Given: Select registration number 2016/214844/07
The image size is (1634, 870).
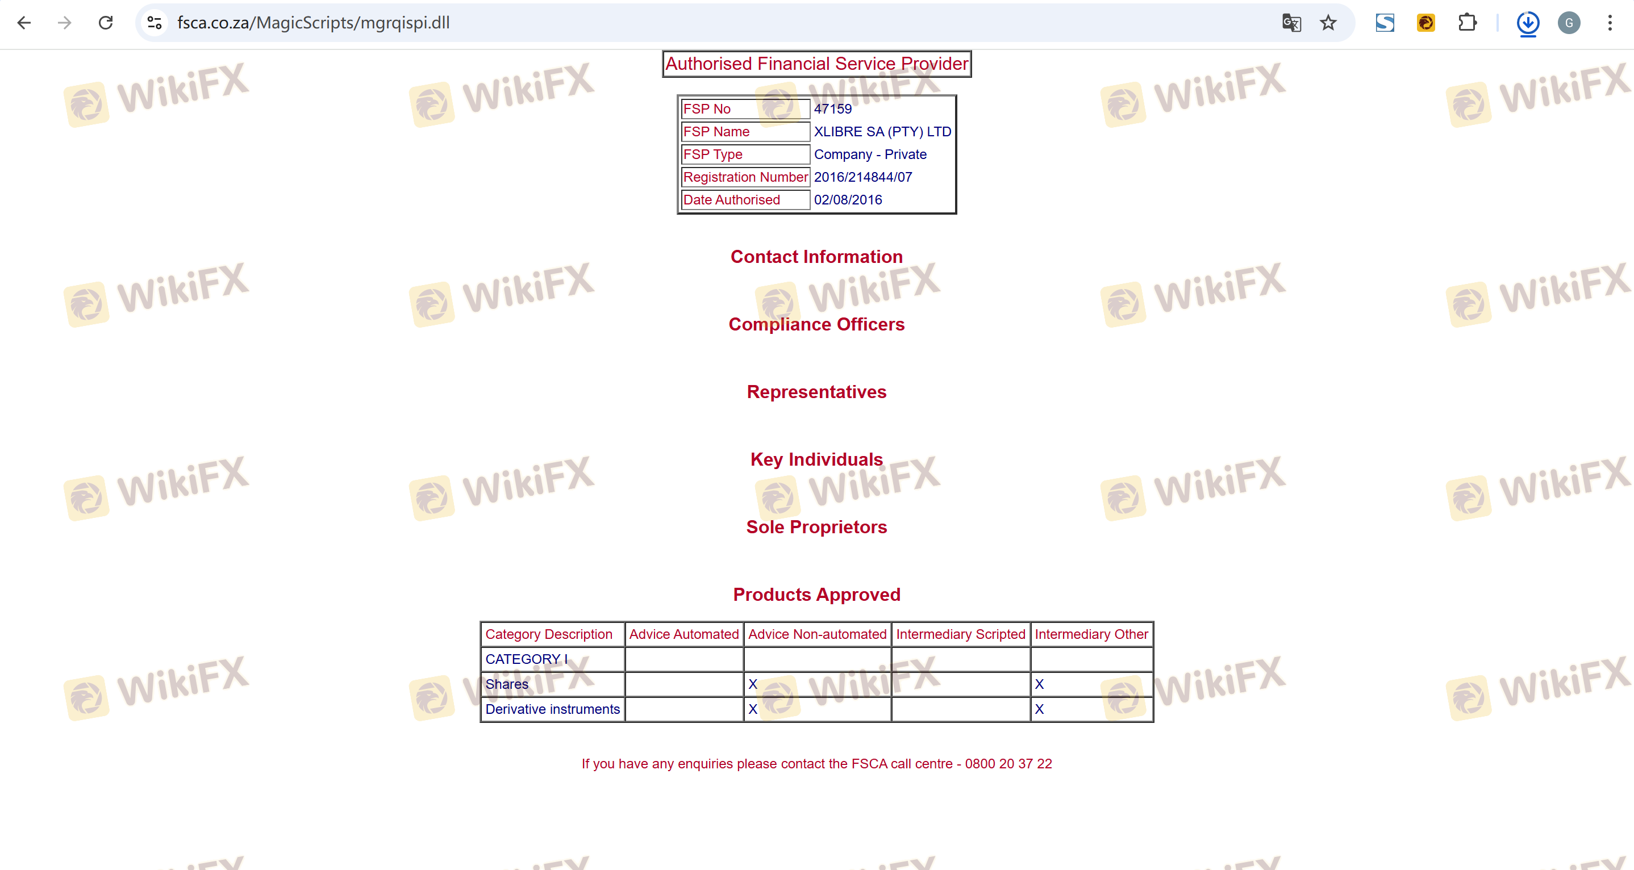Looking at the screenshot, I should click(862, 178).
